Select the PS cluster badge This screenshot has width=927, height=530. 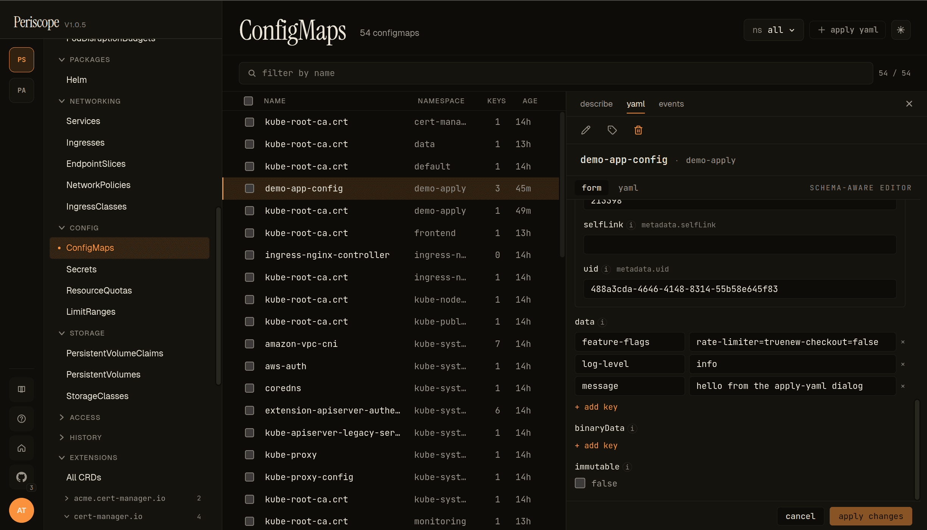(x=22, y=60)
